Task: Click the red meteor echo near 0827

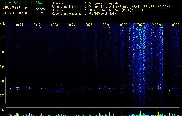Action: pos(122,90)
